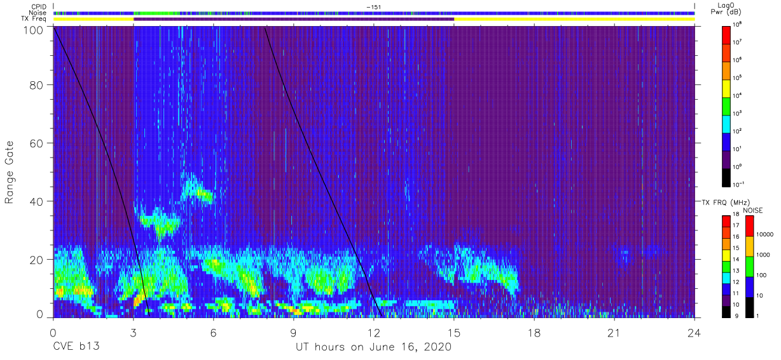Click x-axis tick label '9'

click(294, 332)
